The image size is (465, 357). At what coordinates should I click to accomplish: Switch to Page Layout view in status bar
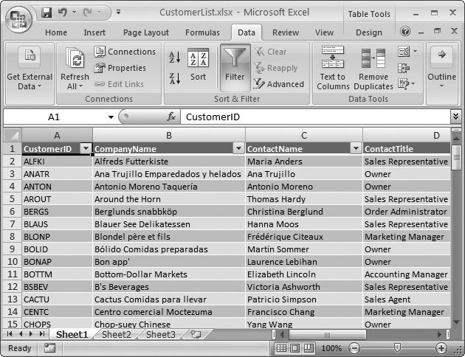click(x=295, y=348)
